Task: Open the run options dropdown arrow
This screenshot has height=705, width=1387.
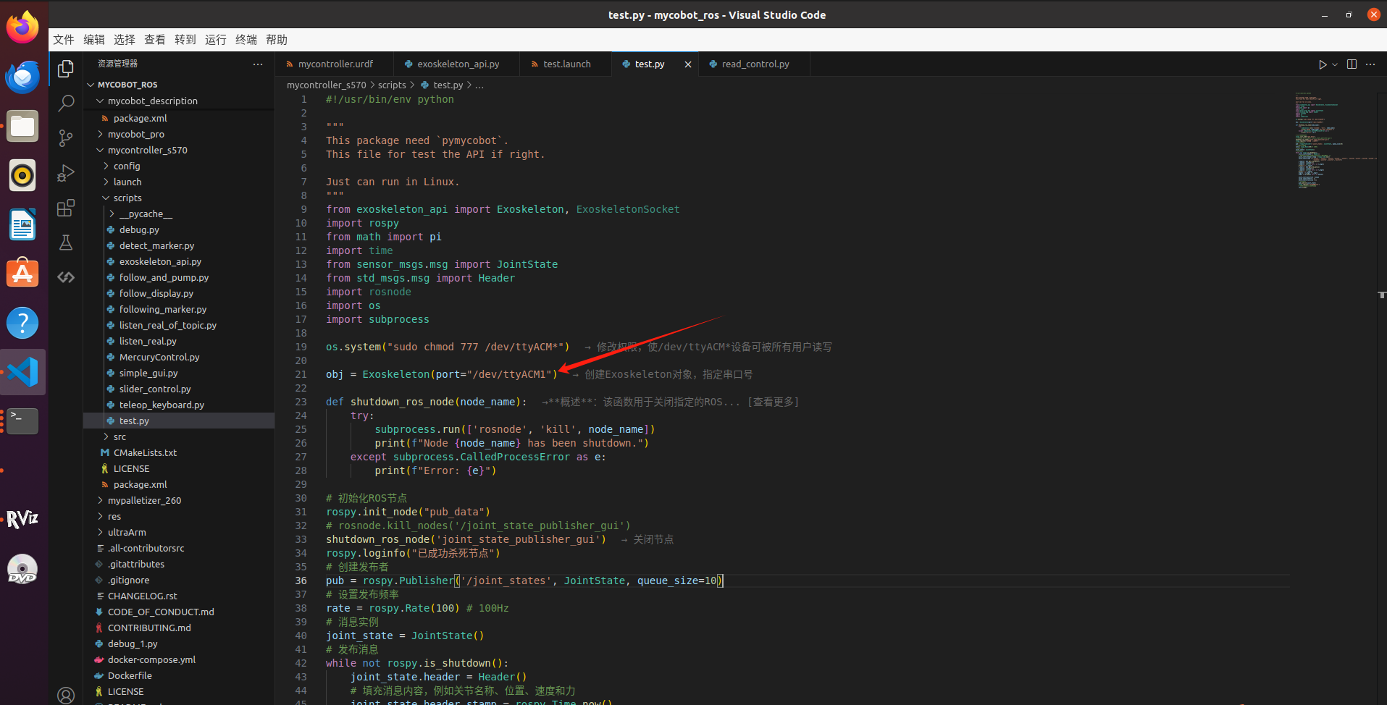Action: (x=1335, y=64)
